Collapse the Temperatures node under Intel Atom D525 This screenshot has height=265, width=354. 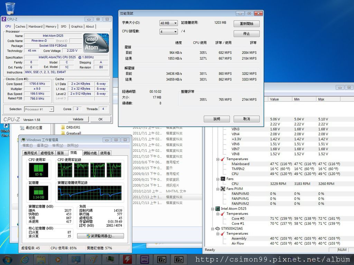[x=218, y=214]
